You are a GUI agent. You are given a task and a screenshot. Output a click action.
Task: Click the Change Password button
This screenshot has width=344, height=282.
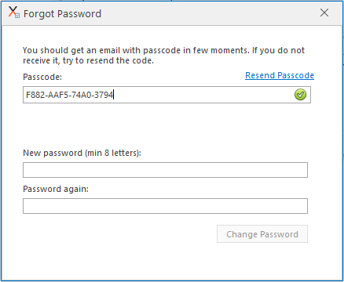pyautogui.click(x=262, y=234)
